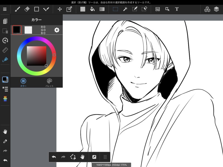Click the undo arrow in left sidebar
Image resolution: width=223 pixels, height=167 pixels.
[5, 161]
